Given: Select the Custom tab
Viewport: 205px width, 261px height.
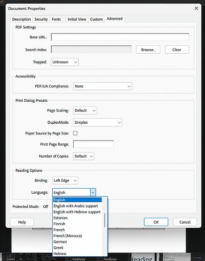Looking at the screenshot, I should pos(96,19).
